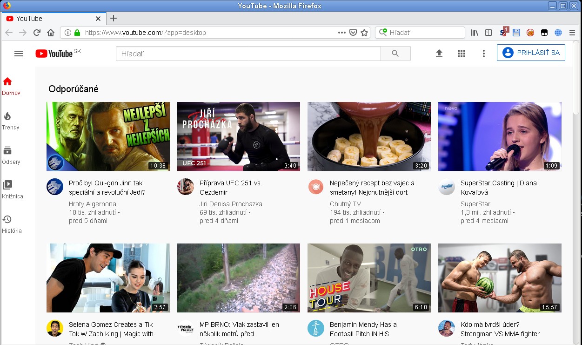The image size is (582, 345).
Task: Click the green padlock security icon
Action: [77, 33]
